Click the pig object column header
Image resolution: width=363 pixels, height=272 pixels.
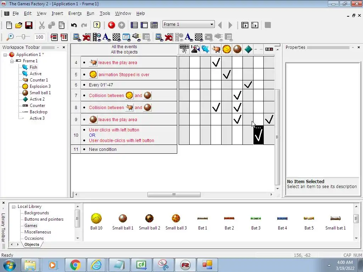click(216, 49)
